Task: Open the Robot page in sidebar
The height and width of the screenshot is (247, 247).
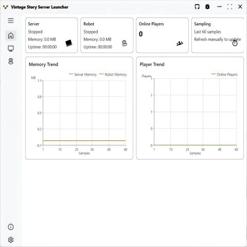Action: coord(11,61)
